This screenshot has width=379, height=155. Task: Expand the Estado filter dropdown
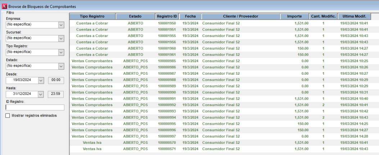61,66
